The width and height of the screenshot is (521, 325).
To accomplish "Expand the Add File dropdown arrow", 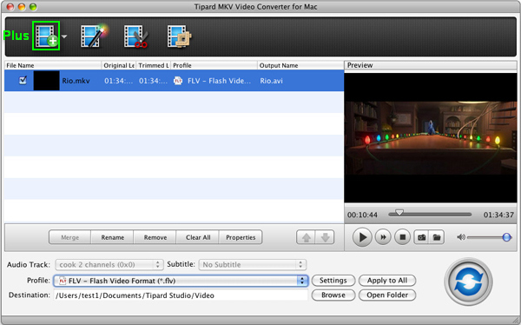I will (x=64, y=36).
